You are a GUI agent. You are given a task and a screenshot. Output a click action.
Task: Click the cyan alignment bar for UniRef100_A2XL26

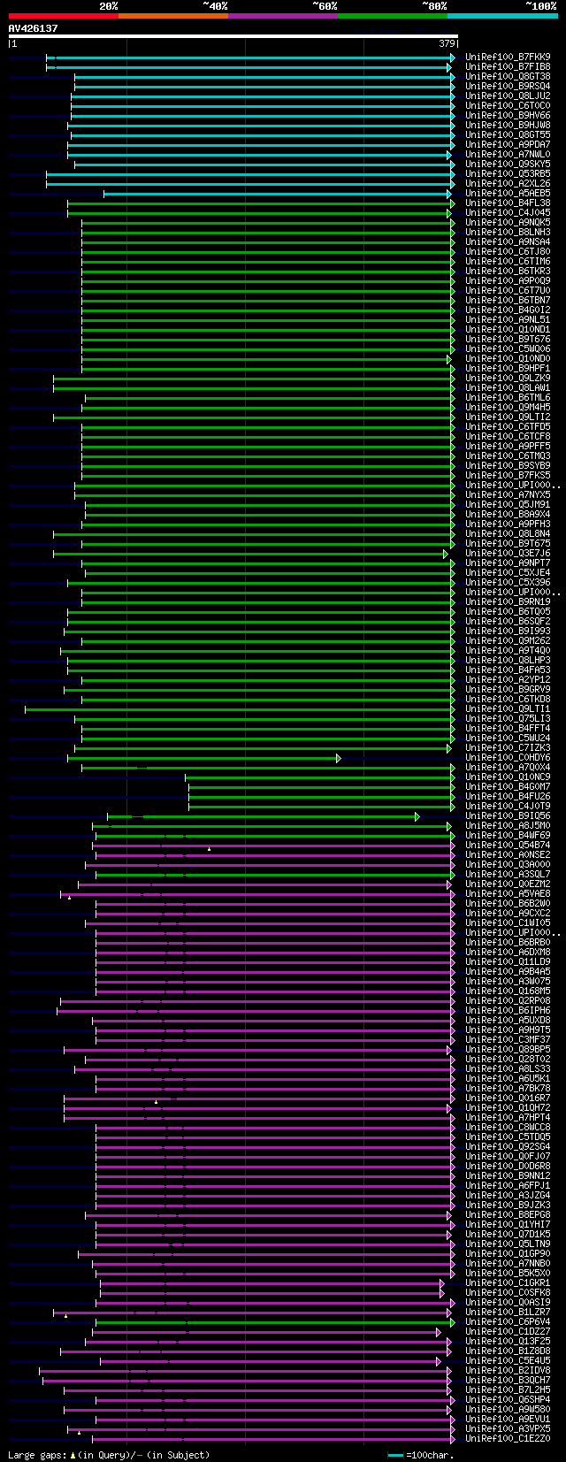(250, 184)
